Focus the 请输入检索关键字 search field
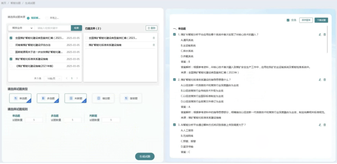This screenshot has height=164, width=337. [x=53, y=28]
